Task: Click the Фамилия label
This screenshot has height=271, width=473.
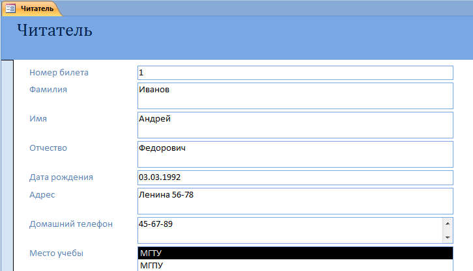Action: coord(48,90)
